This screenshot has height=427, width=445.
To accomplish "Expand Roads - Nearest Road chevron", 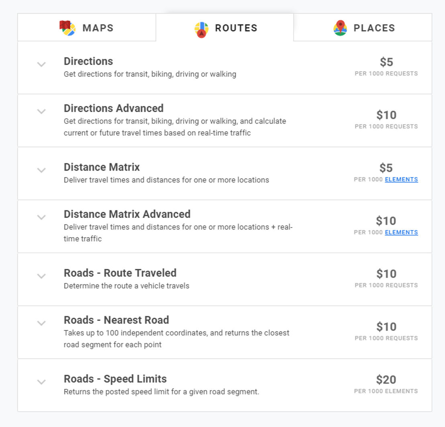I will (x=41, y=323).
